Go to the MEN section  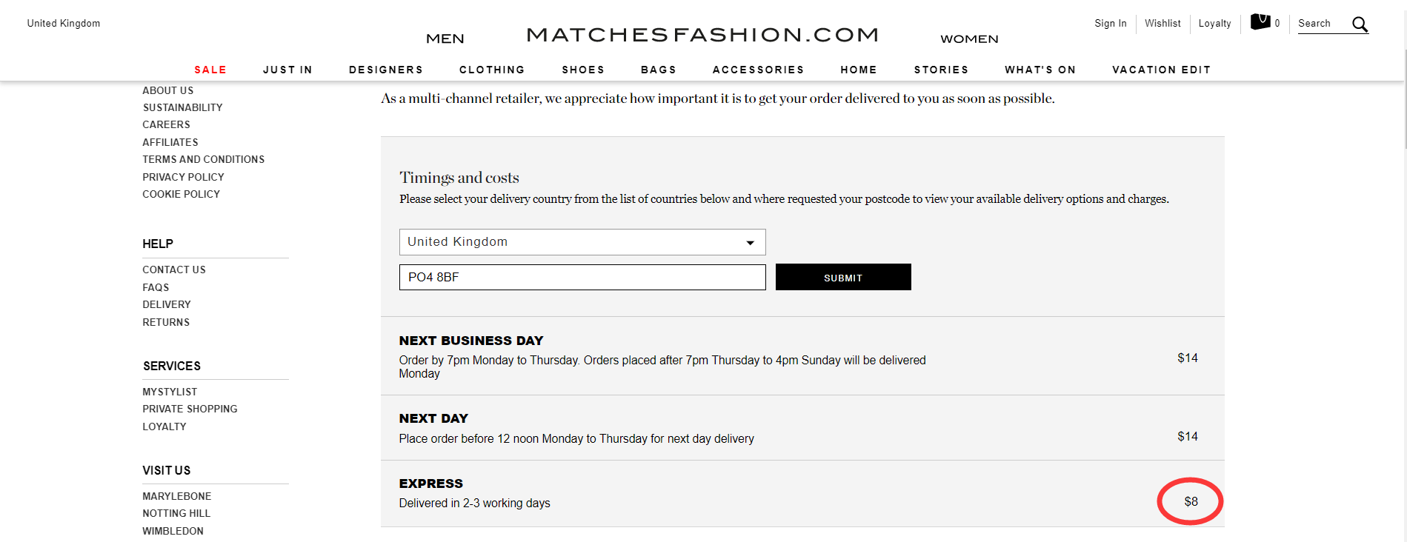[445, 39]
